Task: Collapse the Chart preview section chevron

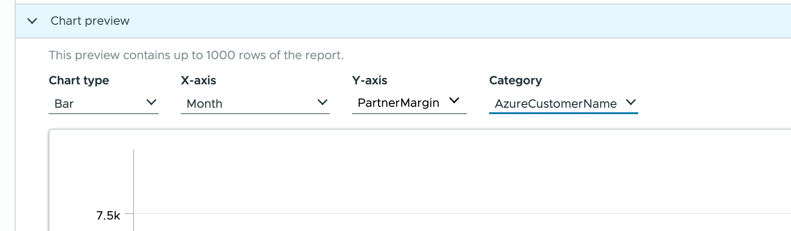Action: pos(32,21)
